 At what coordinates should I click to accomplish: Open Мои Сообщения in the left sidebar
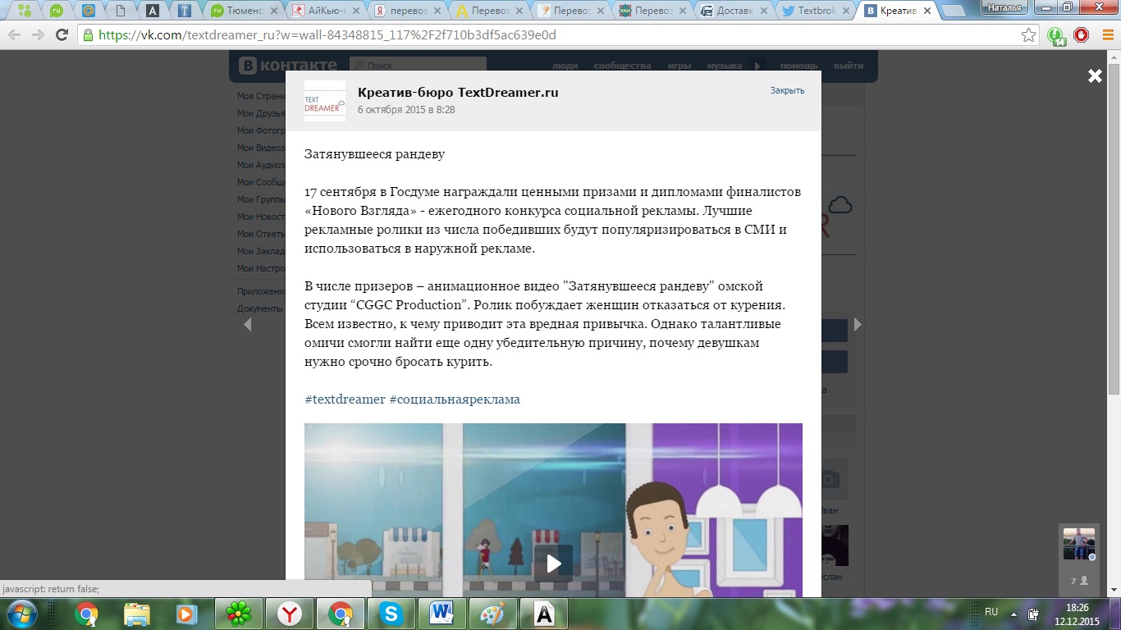pyautogui.click(x=261, y=182)
